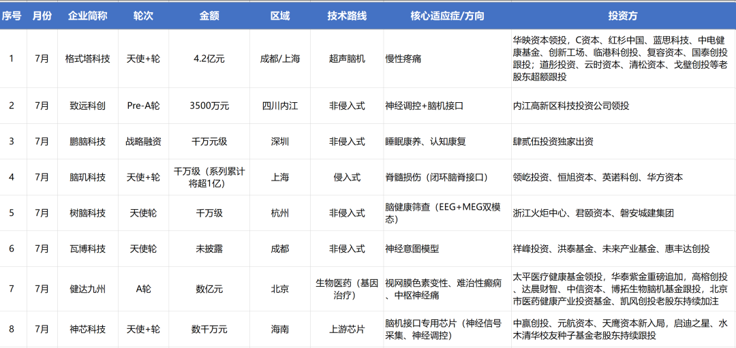This screenshot has height=348, width=736.
Task: Select the cell 格式塔科技
Action: (87, 59)
